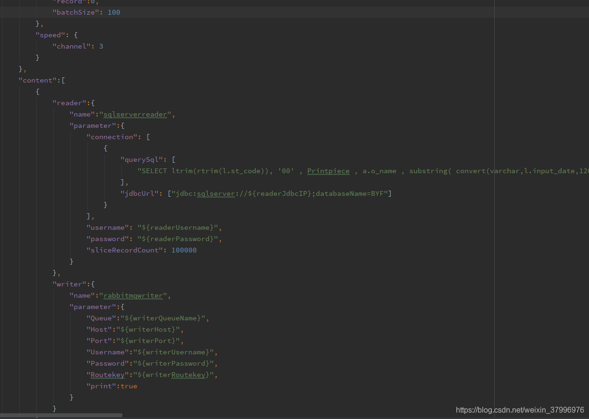Click the horizontal scrollbar thumb at the bottom
The width and height of the screenshot is (589, 419).
click(61, 415)
